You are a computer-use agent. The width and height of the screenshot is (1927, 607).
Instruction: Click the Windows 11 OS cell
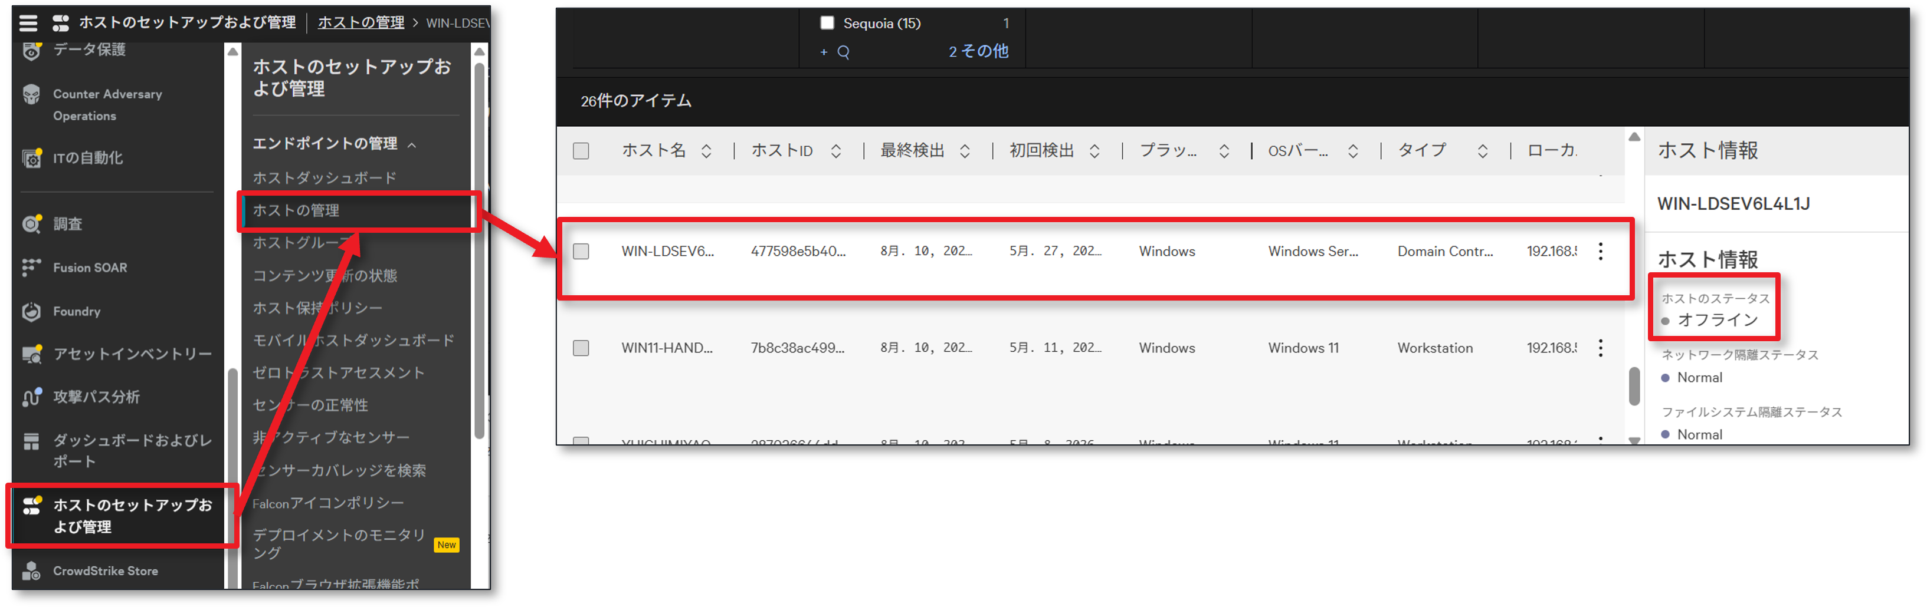click(1303, 348)
